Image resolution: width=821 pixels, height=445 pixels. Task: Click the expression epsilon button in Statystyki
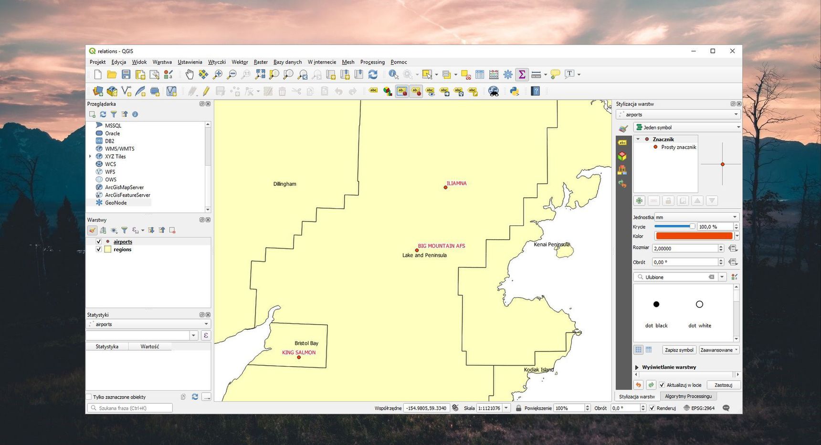[206, 336]
